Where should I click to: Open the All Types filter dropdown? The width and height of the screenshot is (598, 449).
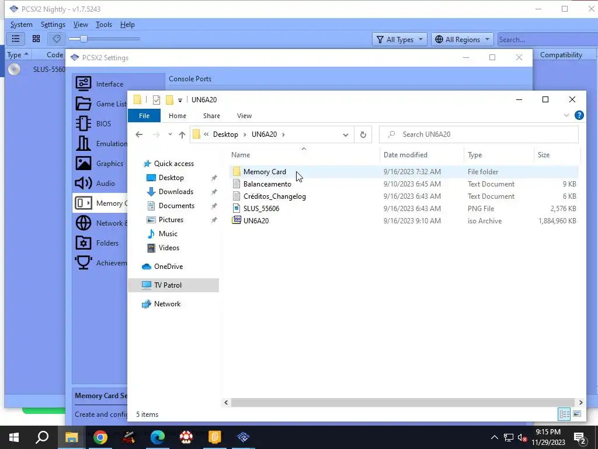(399, 39)
